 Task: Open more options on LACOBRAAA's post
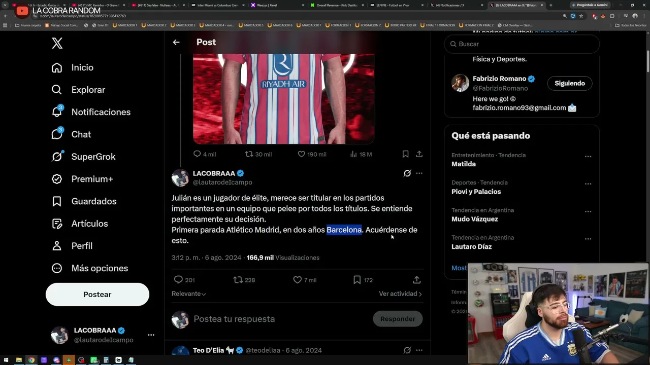[419, 173]
